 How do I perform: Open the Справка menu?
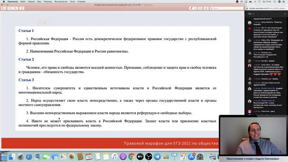click(x=81, y=1)
